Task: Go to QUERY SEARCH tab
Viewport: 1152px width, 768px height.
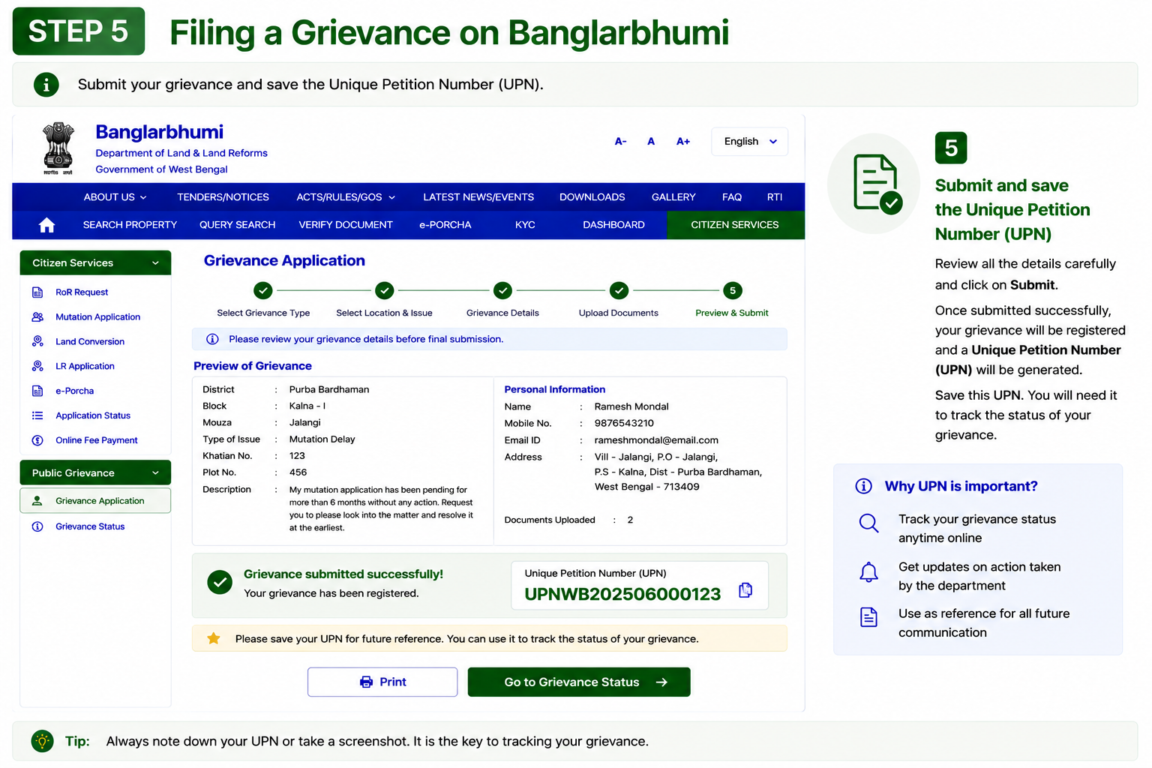Action: point(237,225)
